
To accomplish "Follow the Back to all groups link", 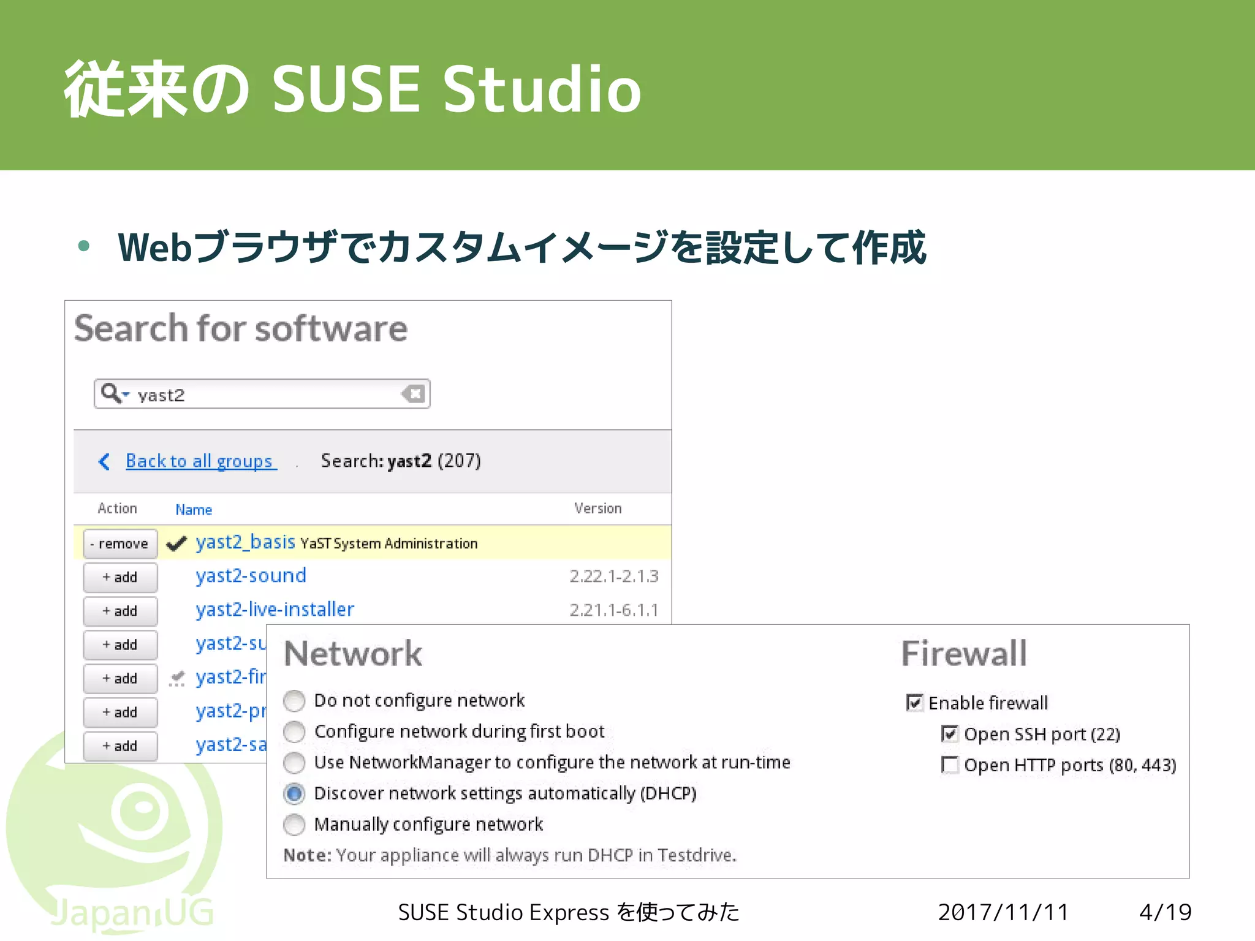I will click(x=201, y=461).
